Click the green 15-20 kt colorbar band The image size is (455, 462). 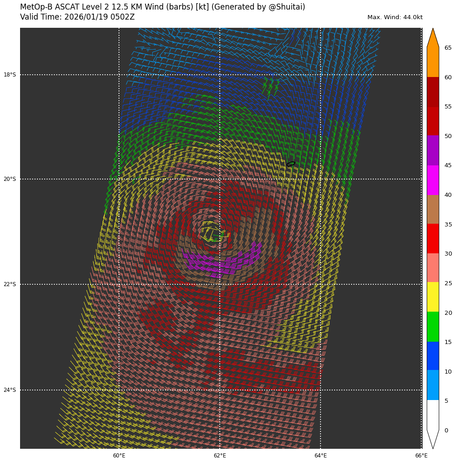(x=433, y=326)
